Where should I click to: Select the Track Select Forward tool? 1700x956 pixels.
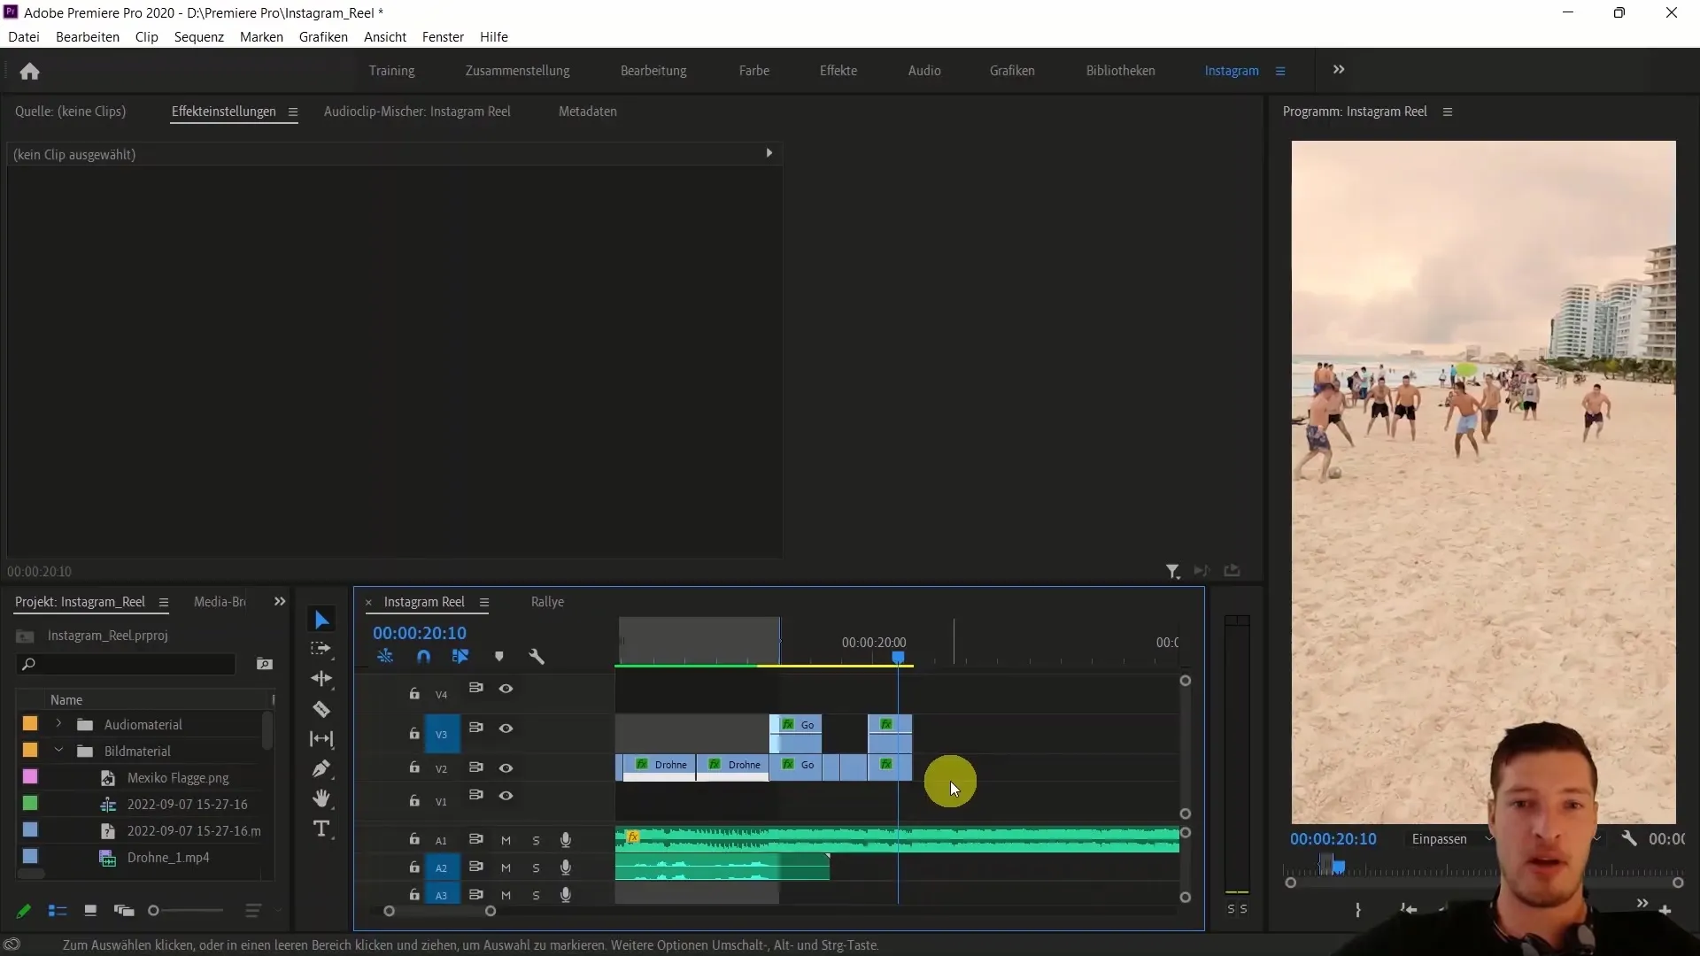click(321, 649)
